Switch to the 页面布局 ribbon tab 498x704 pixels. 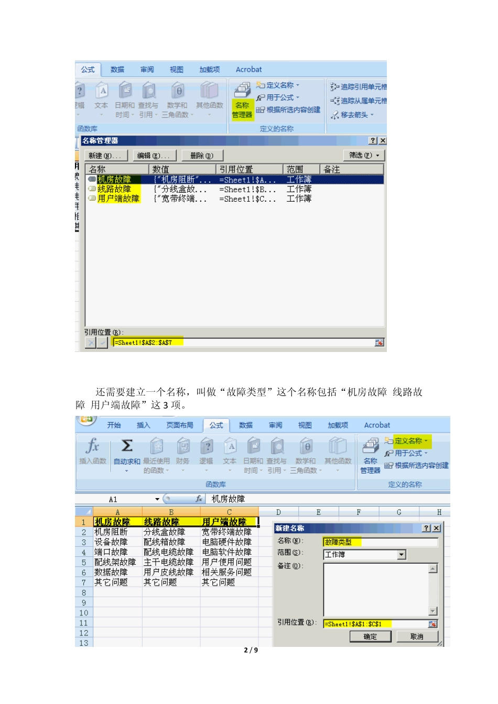coord(180,425)
